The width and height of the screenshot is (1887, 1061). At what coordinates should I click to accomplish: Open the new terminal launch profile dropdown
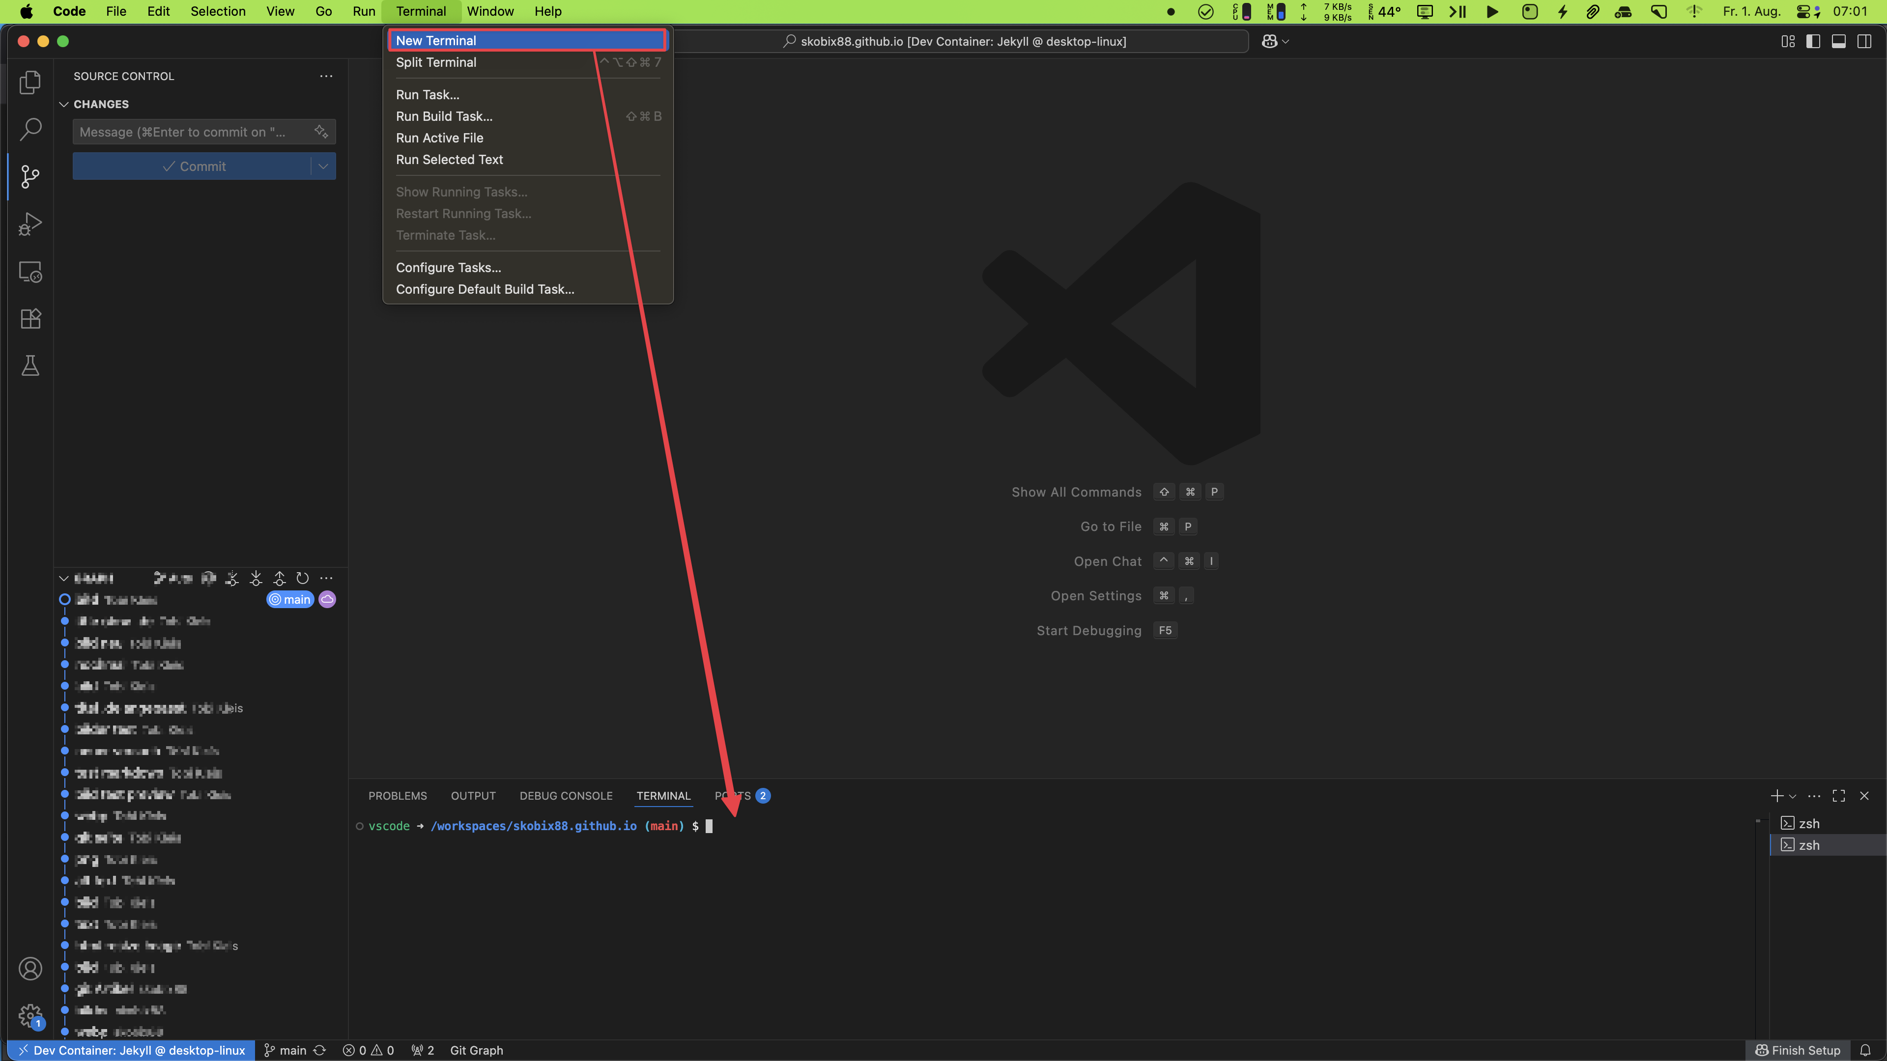pos(1793,796)
